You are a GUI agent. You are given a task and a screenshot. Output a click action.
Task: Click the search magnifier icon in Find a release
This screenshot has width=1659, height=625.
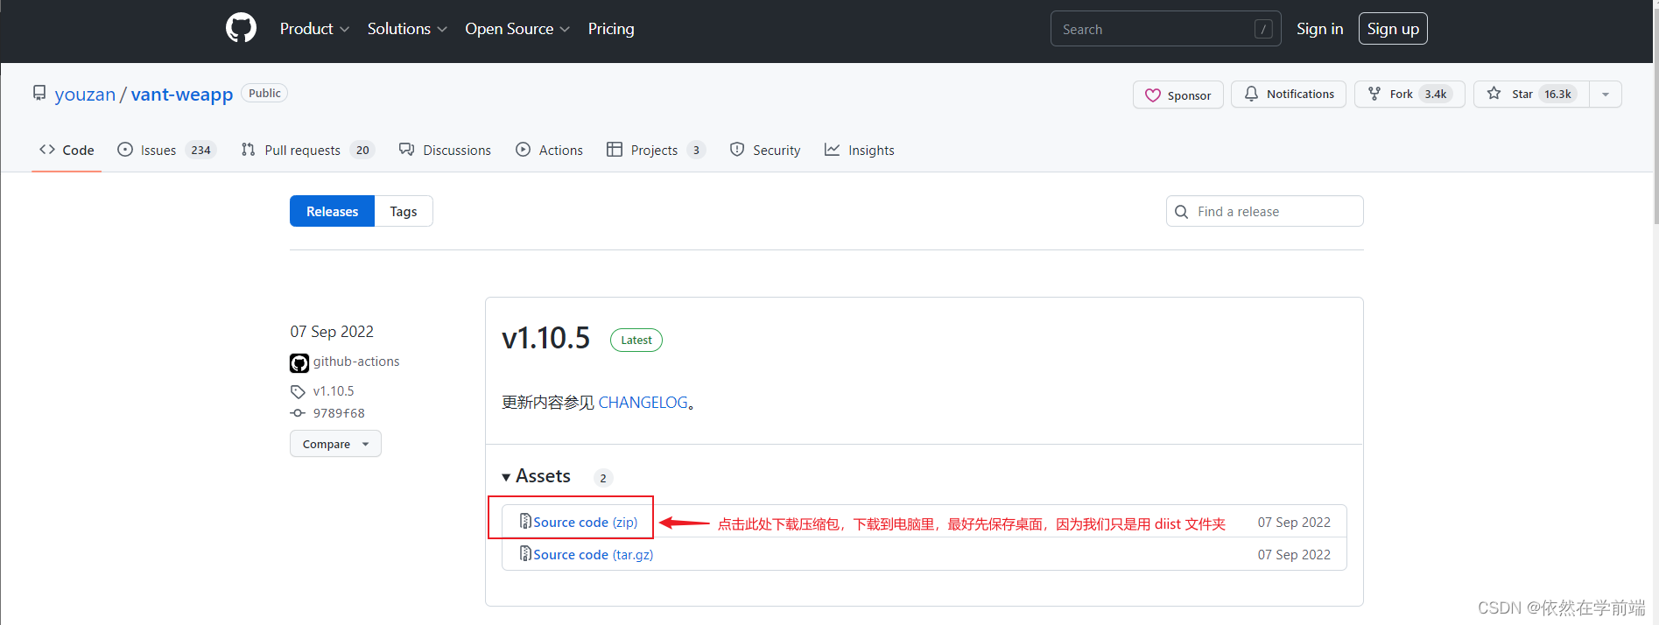pos(1181,212)
